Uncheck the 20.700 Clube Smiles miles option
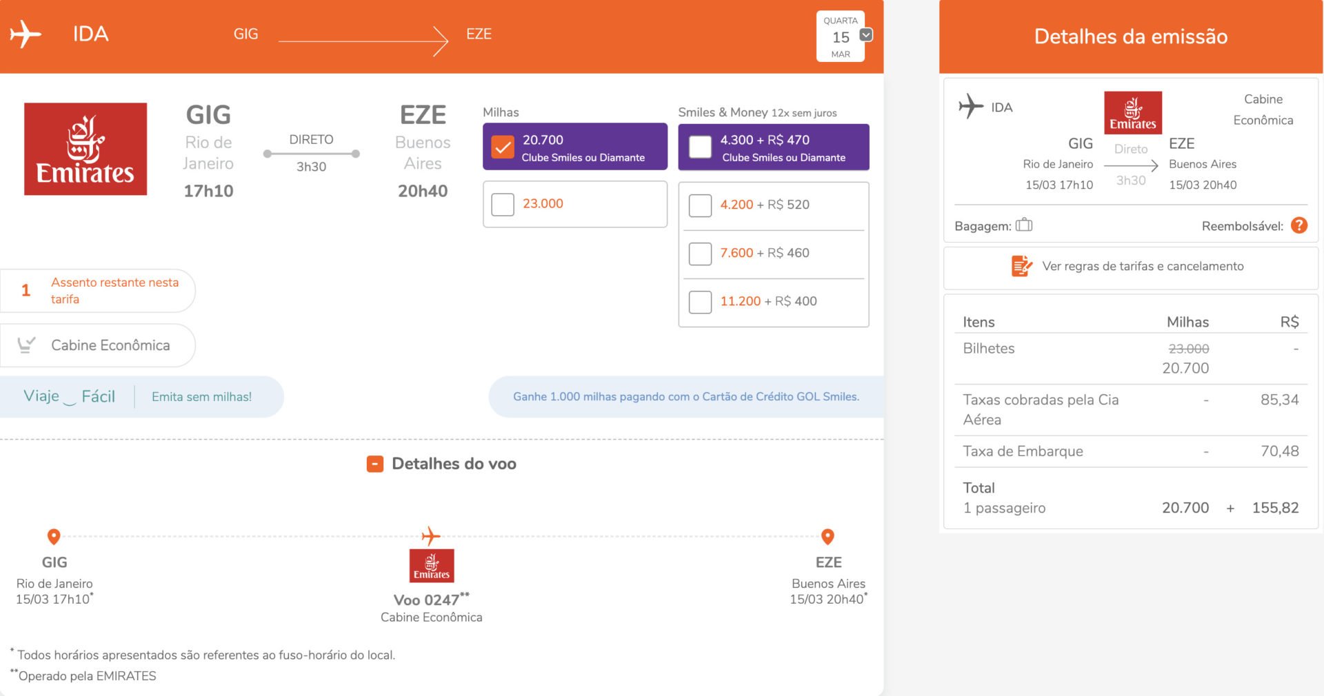The height and width of the screenshot is (696, 1324). (x=503, y=147)
